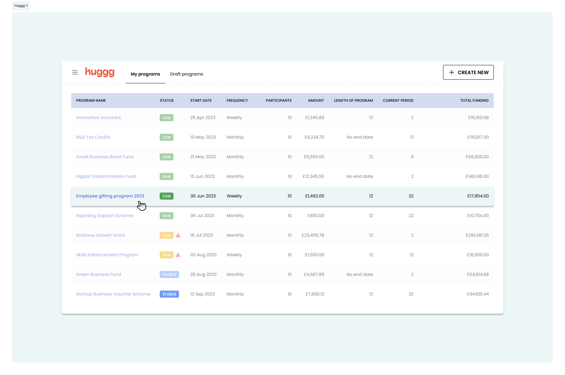Click total funding £17,904.00
The width and height of the screenshot is (565, 375).
point(478,196)
